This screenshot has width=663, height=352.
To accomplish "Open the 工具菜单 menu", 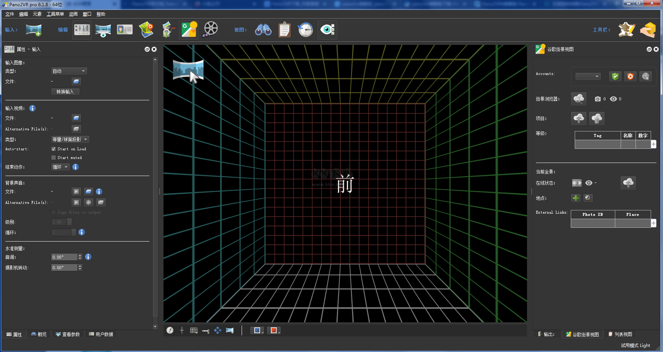I will (55, 14).
